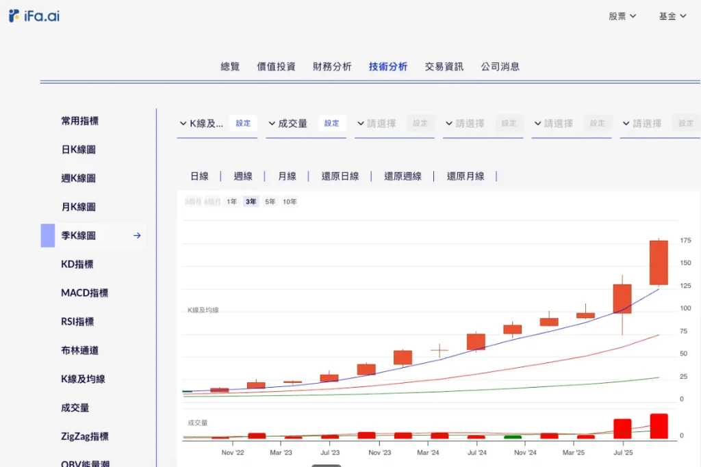Open the 交易資訊 tab
The height and width of the screenshot is (467, 701).
(x=444, y=66)
